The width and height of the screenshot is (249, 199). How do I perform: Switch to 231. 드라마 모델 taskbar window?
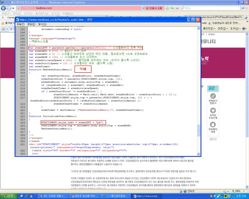(x=53, y=196)
